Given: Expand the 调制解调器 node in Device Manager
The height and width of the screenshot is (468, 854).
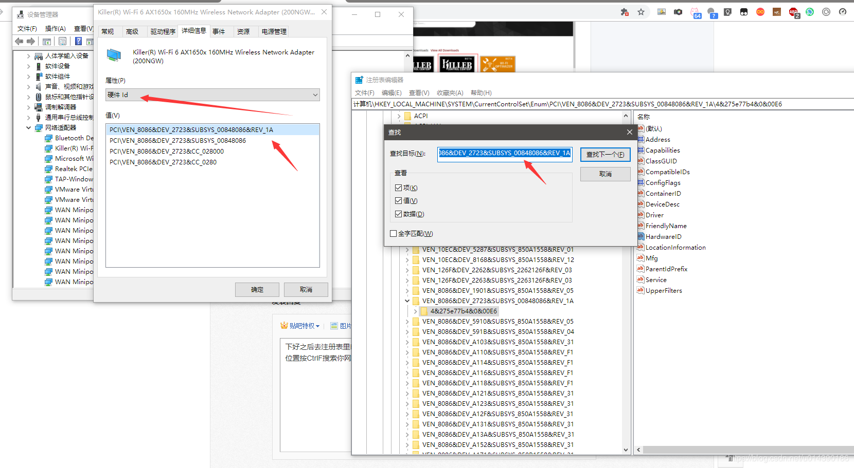Looking at the screenshot, I should click(28, 107).
